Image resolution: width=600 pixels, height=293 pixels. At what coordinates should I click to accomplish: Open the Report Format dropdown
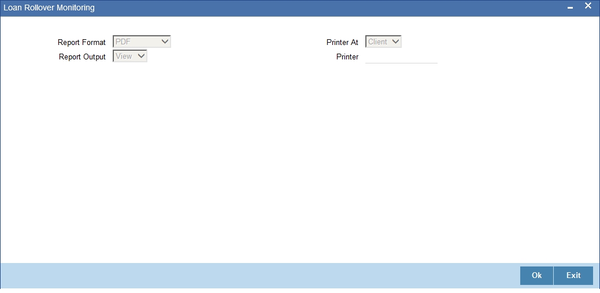(x=142, y=42)
